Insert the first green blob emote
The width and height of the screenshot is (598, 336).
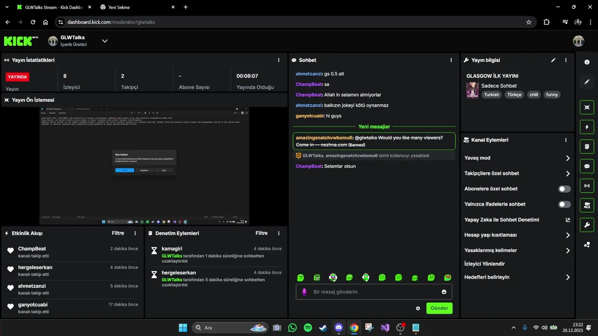click(x=300, y=277)
